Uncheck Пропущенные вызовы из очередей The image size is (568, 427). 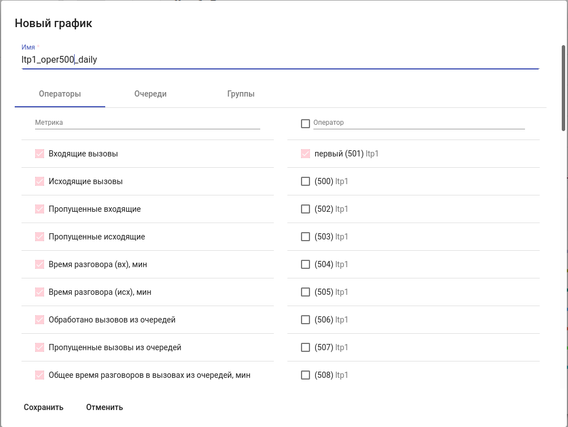click(40, 347)
